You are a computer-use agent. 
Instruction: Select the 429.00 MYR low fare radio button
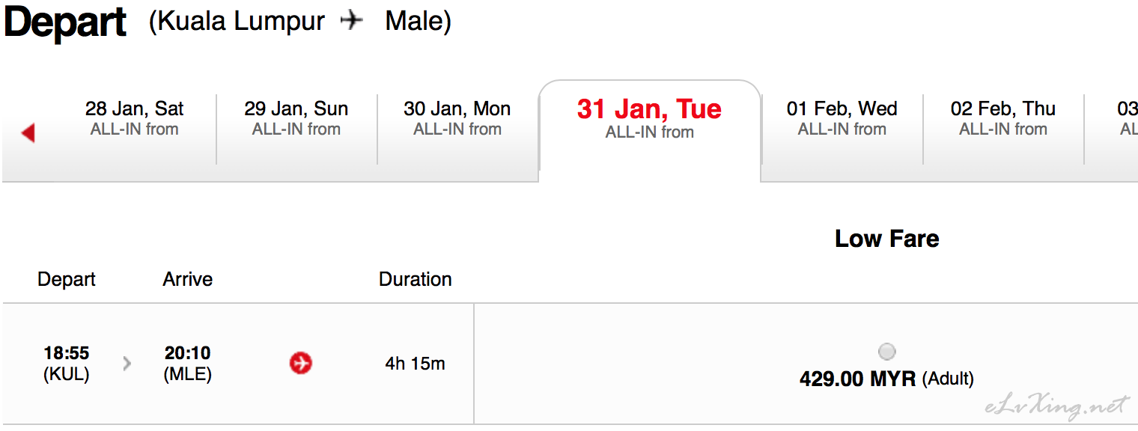click(886, 351)
